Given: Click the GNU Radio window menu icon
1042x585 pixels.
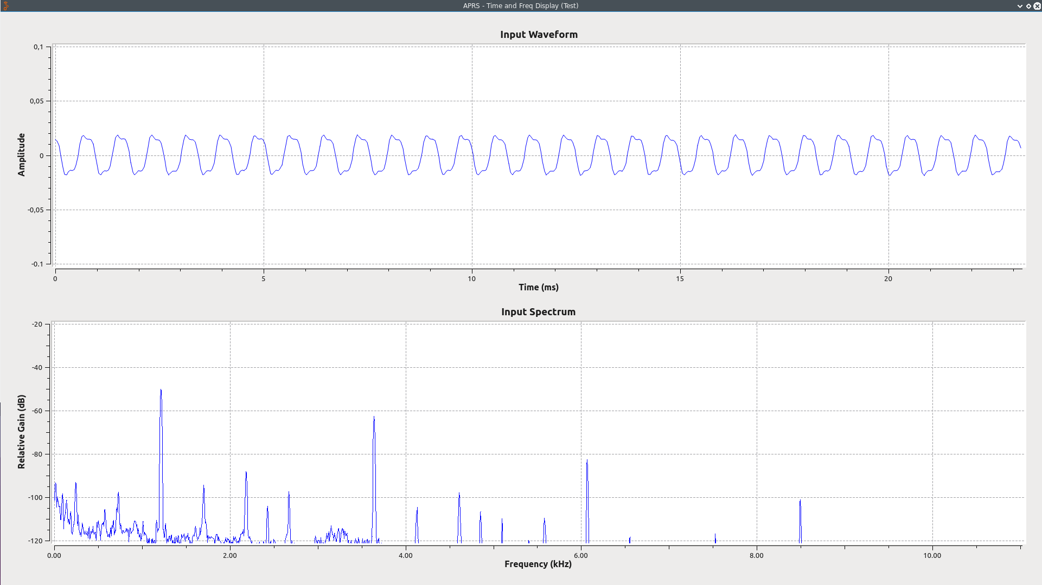Looking at the screenshot, I should pos(6,6).
